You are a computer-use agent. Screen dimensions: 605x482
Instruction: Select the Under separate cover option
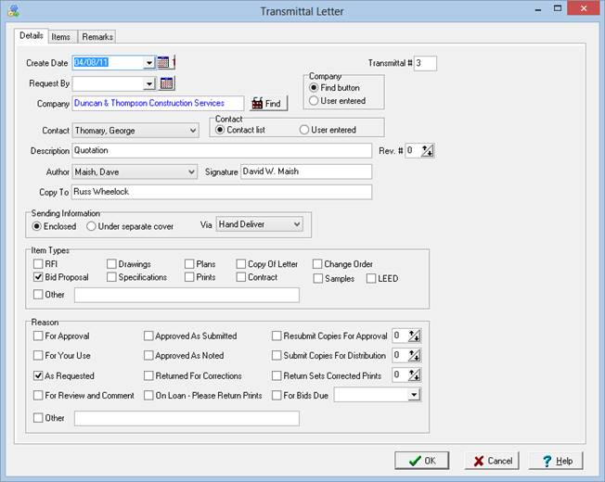click(x=92, y=225)
